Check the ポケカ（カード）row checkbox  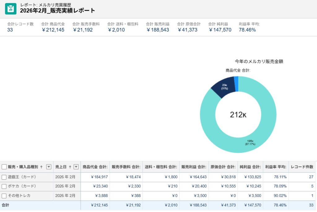point(4,187)
